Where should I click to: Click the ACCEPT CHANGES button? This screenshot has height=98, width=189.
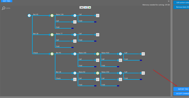(x=181, y=93)
